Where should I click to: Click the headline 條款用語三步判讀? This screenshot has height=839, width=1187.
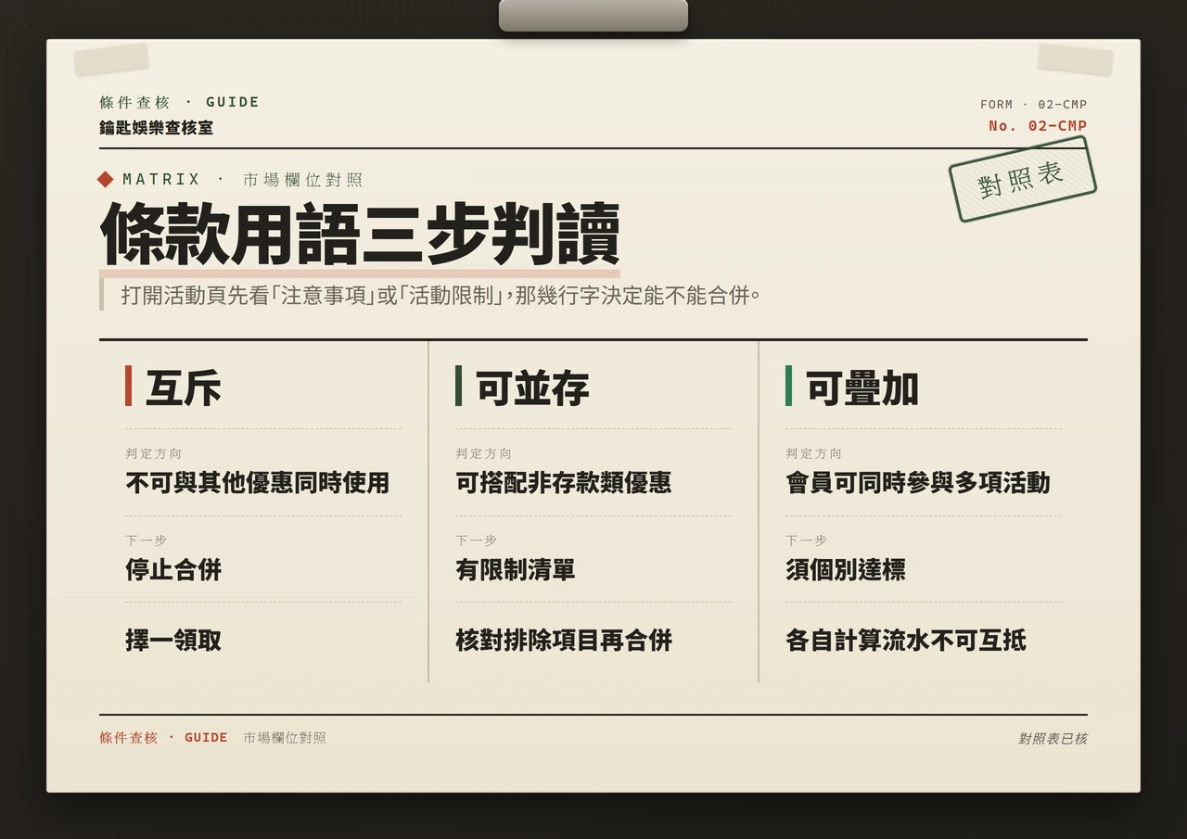point(360,234)
